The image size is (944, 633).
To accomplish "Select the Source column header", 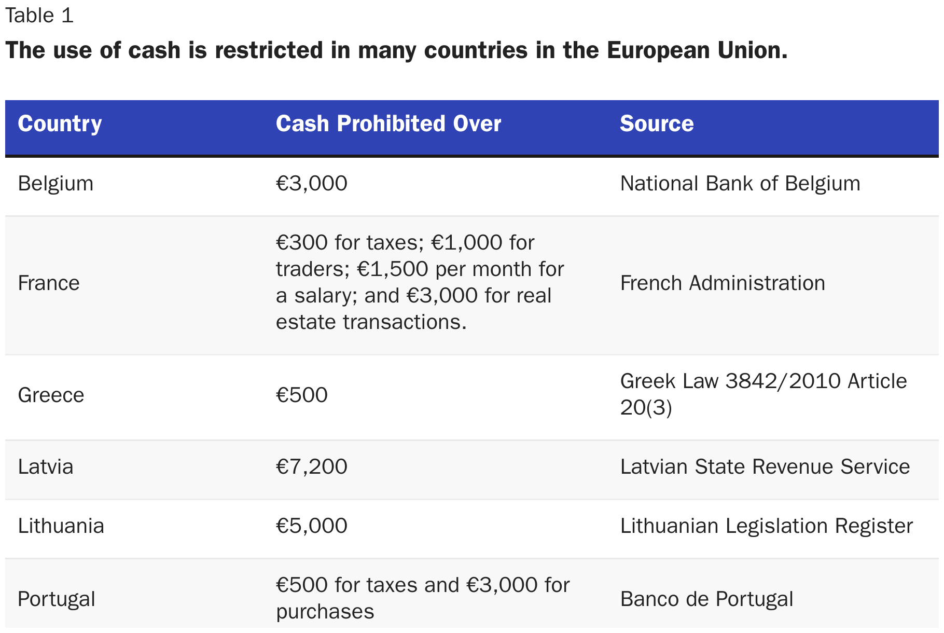I will click(x=656, y=124).
